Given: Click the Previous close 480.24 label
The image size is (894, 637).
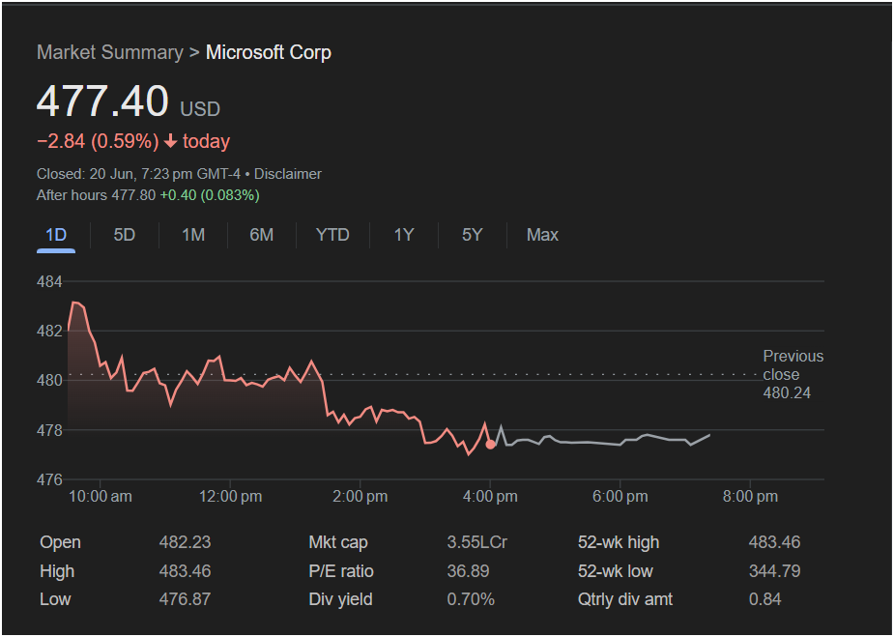Looking at the screenshot, I should [793, 375].
